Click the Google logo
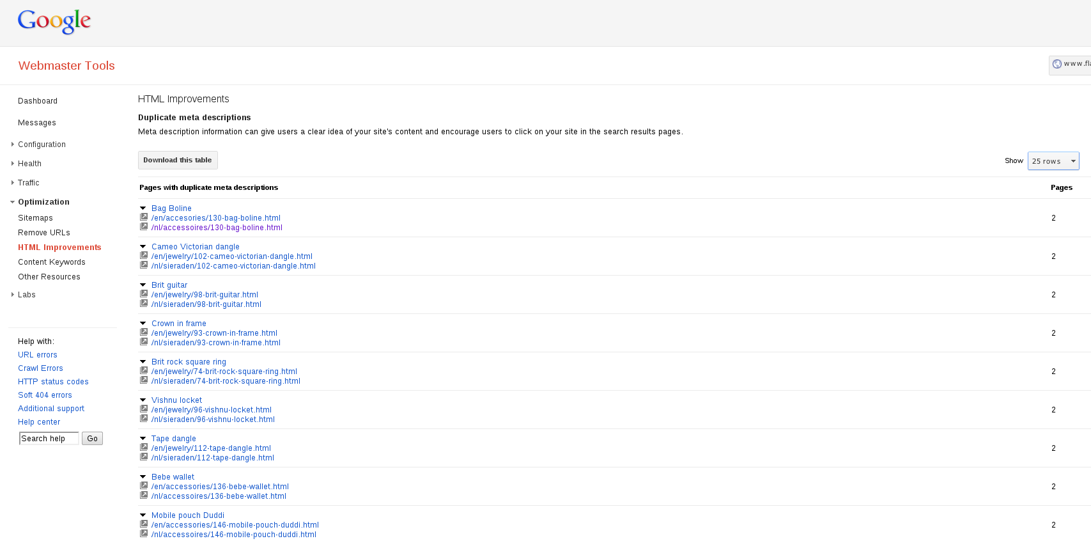Screen dimensions: 1091x541 coord(54,22)
